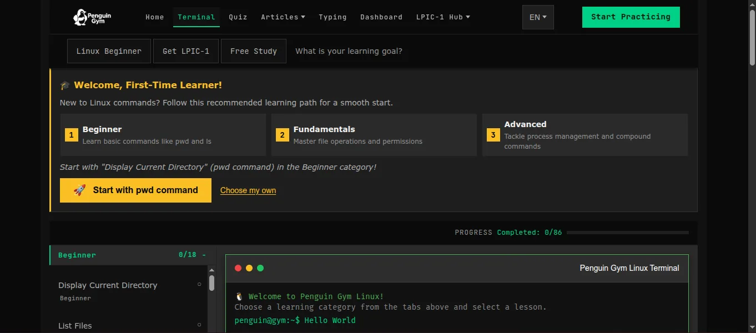Click 'Penguin Gym Linux Terminal' title text
This screenshot has width=756, height=333.
pos(629,268)
